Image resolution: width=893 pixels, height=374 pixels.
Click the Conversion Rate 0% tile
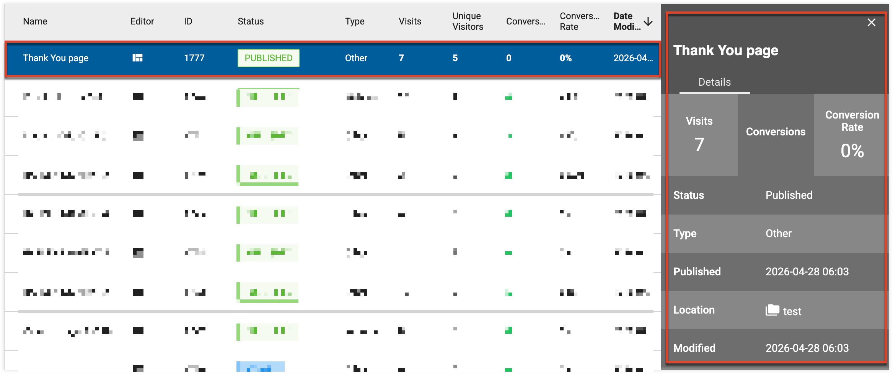coord(852,135)
